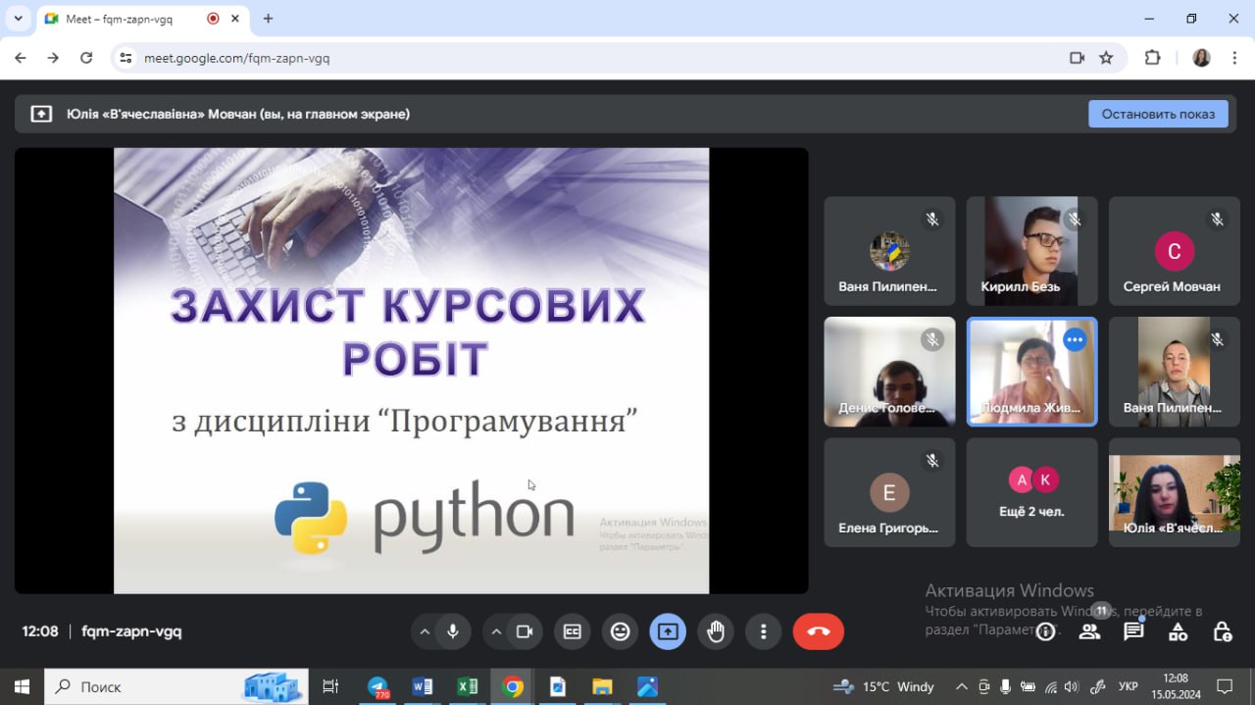Mute the microphone in the call controls

[453, 631]
